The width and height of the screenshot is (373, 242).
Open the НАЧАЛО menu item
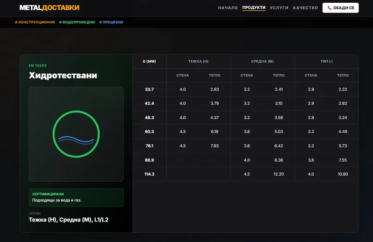(228, 8)
